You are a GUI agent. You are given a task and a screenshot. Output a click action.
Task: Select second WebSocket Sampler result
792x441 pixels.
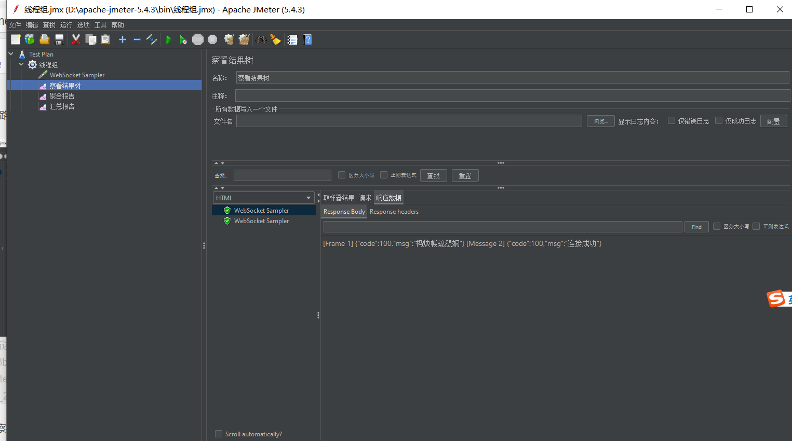[261, 221]
